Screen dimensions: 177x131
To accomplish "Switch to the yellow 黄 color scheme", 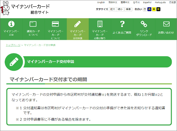I will (154, 9).
